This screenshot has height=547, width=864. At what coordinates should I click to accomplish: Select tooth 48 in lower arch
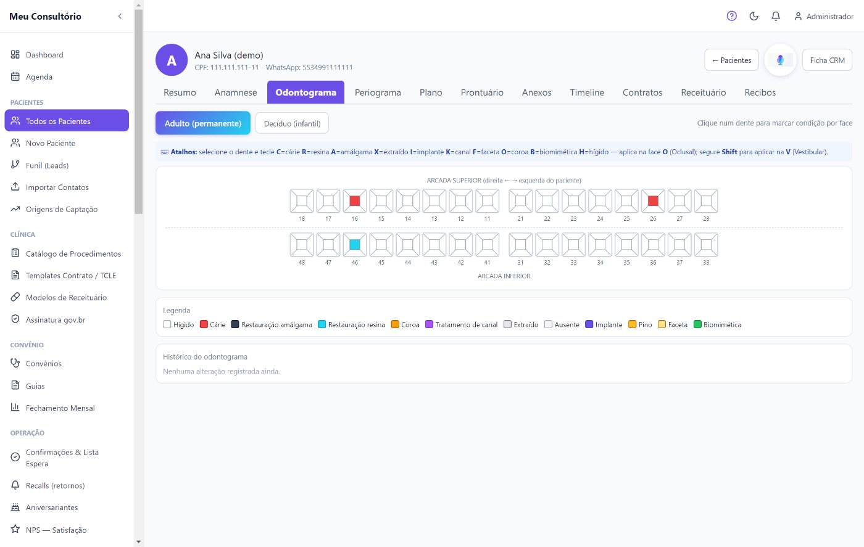tap(302, 245)
